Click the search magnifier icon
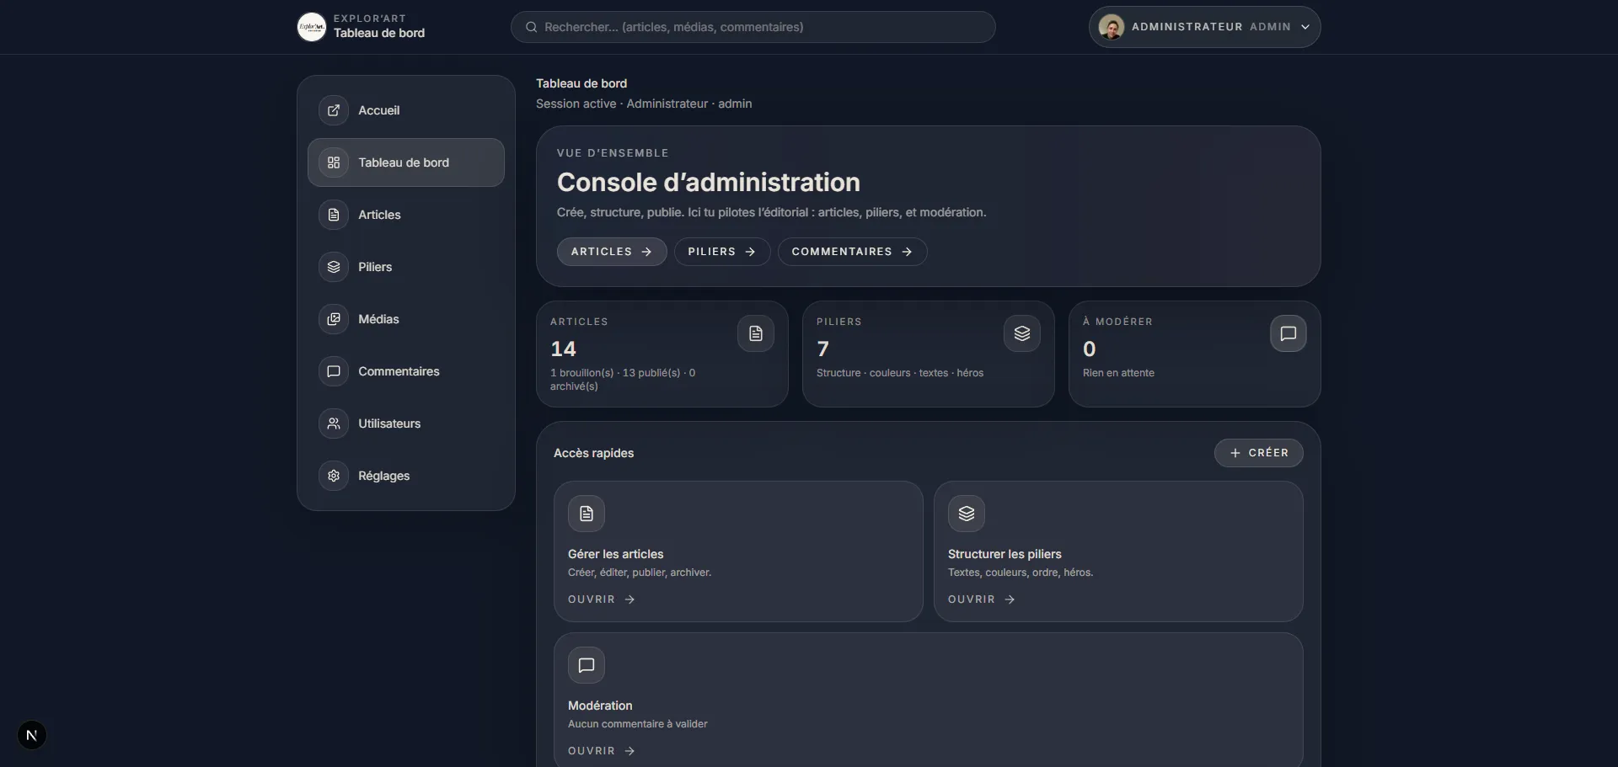This screenshot has width=1618, height=767. point(531,26)
